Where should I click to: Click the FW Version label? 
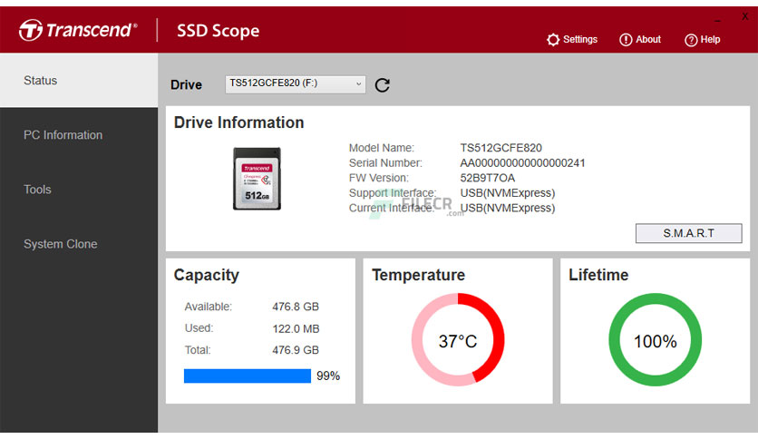(x=378, y=178)
